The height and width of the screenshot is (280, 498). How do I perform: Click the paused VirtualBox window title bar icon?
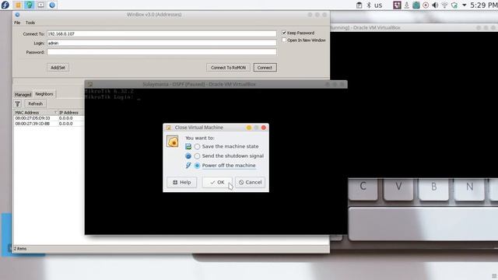90,84
